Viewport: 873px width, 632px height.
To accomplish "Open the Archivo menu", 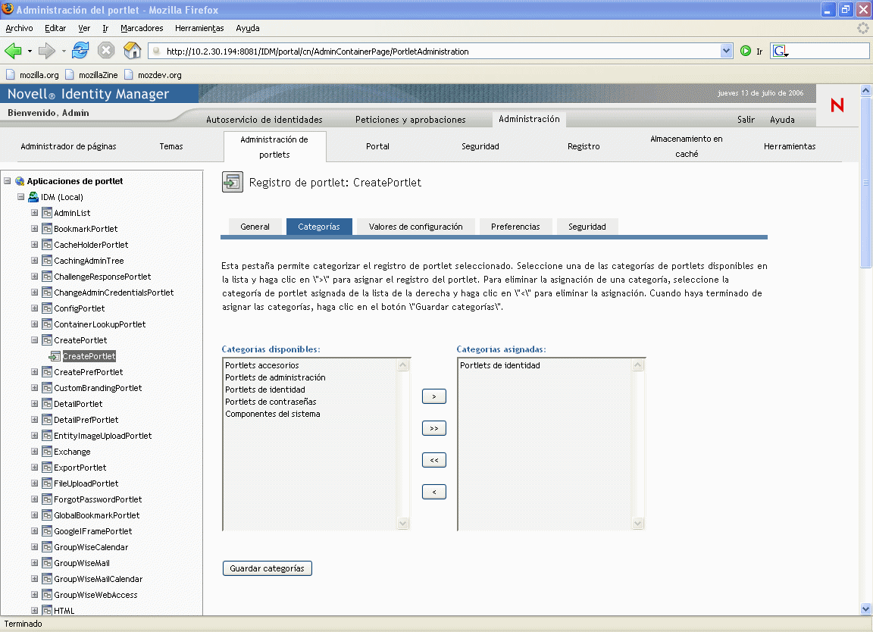I will click(x=19, y=28).
